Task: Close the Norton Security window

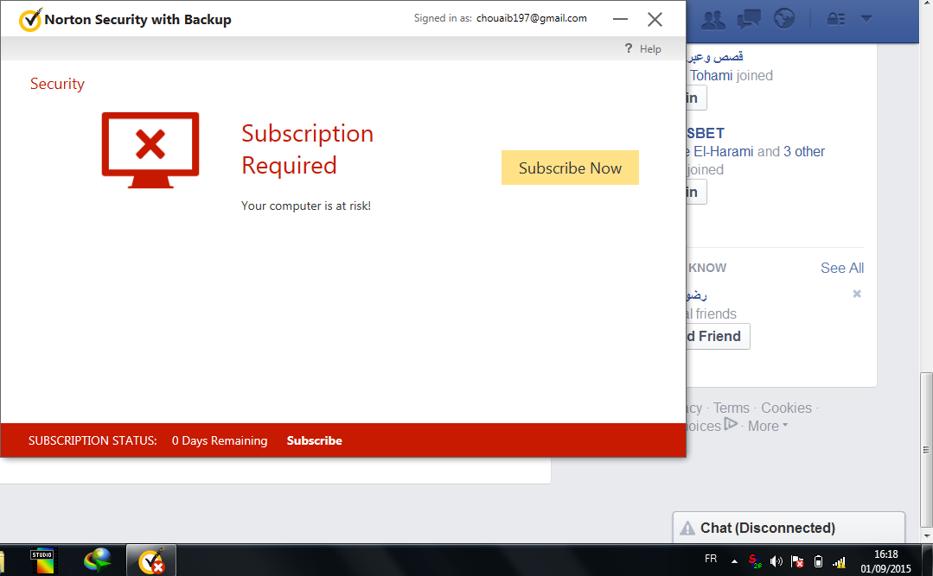Action: [x=655, y=19]
